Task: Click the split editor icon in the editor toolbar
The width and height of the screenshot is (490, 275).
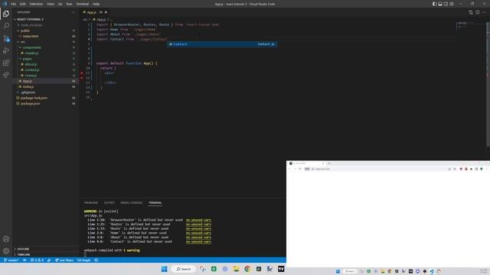Action: click(478, 12)
